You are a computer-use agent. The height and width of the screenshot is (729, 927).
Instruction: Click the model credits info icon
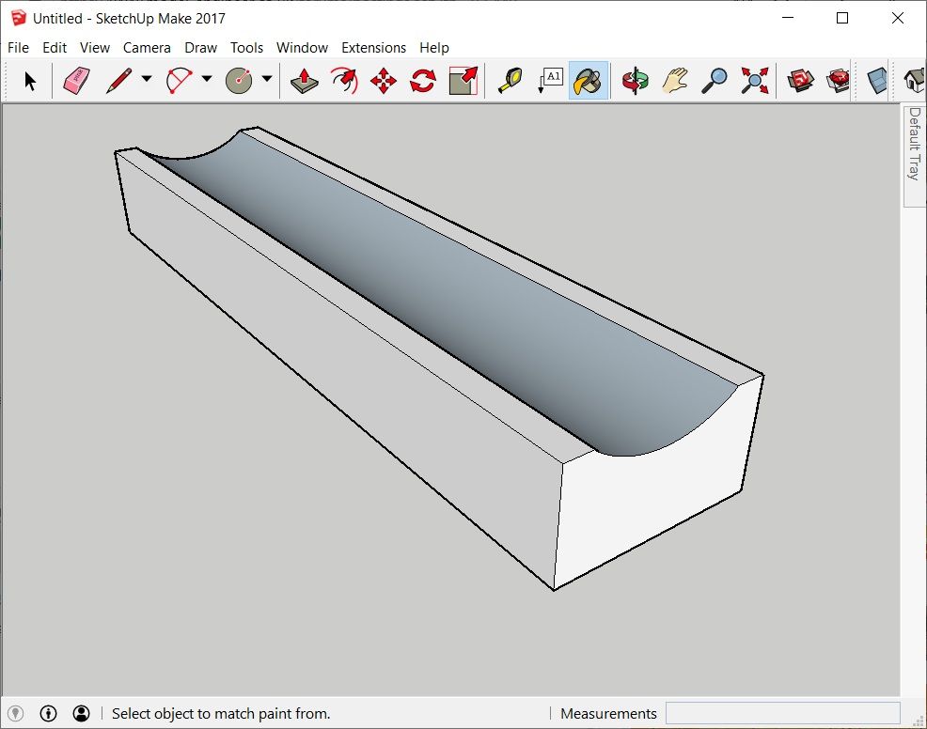point(49,713)
